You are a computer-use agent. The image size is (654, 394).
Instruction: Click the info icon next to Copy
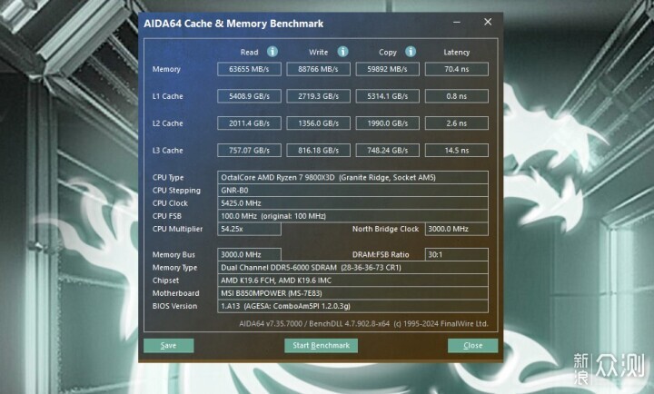tap(411, 52)
